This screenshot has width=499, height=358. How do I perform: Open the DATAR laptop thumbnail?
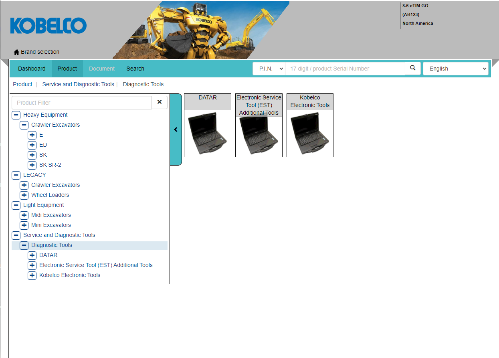click(x=208, y=133)
